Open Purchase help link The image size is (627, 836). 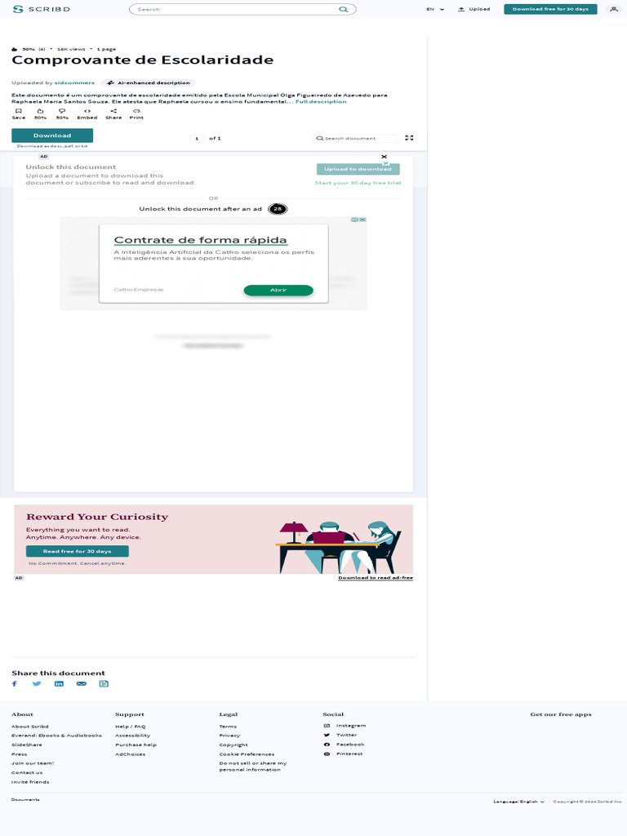[136, 745]
